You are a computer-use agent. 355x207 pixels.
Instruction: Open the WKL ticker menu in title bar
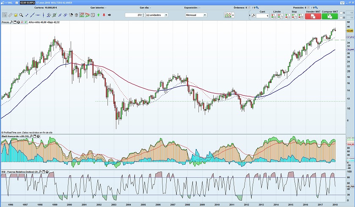pyautogui.click(x=9, y=2)
